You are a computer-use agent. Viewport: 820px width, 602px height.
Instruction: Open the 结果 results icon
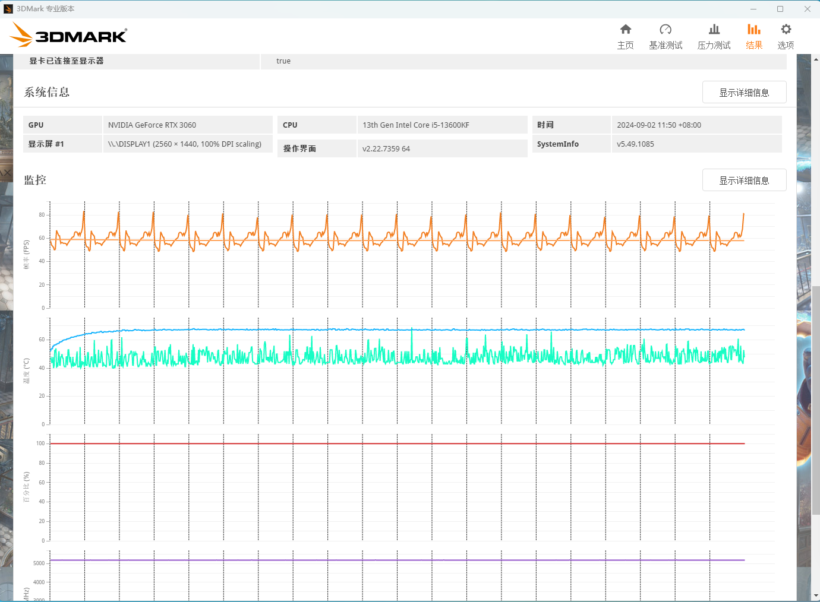pos(754,29)
